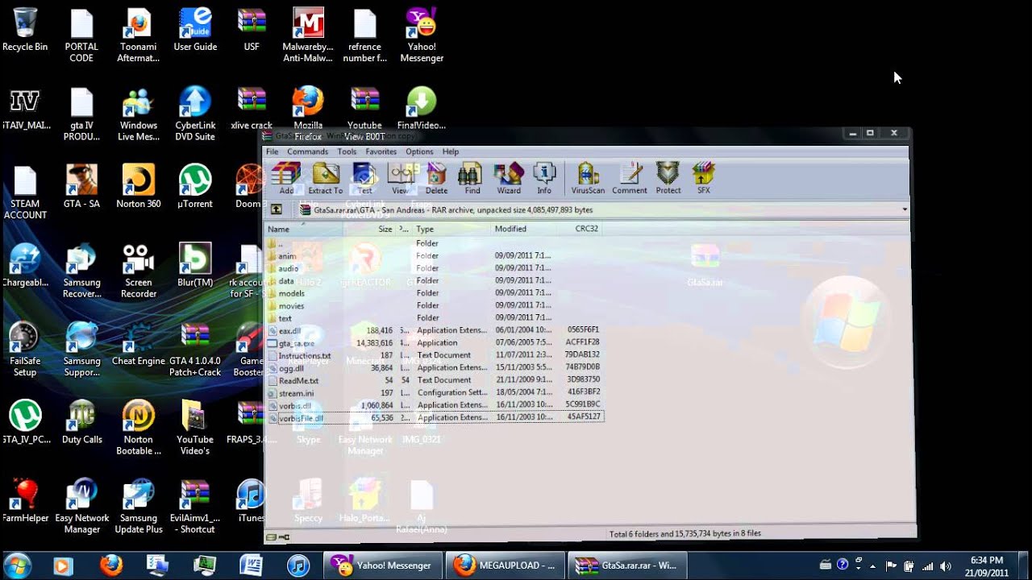1032x580 pixels.
Task: Select the Duty Calls desktop icon
Action: click(x=81, y=422)
